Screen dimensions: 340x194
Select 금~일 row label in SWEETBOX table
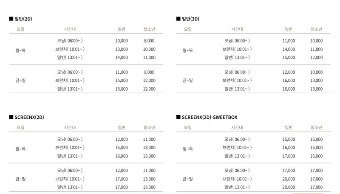(187, 179)
